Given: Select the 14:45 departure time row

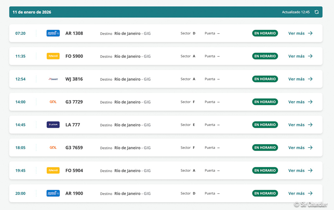Looking at the screenshot, I should point(20,125).
